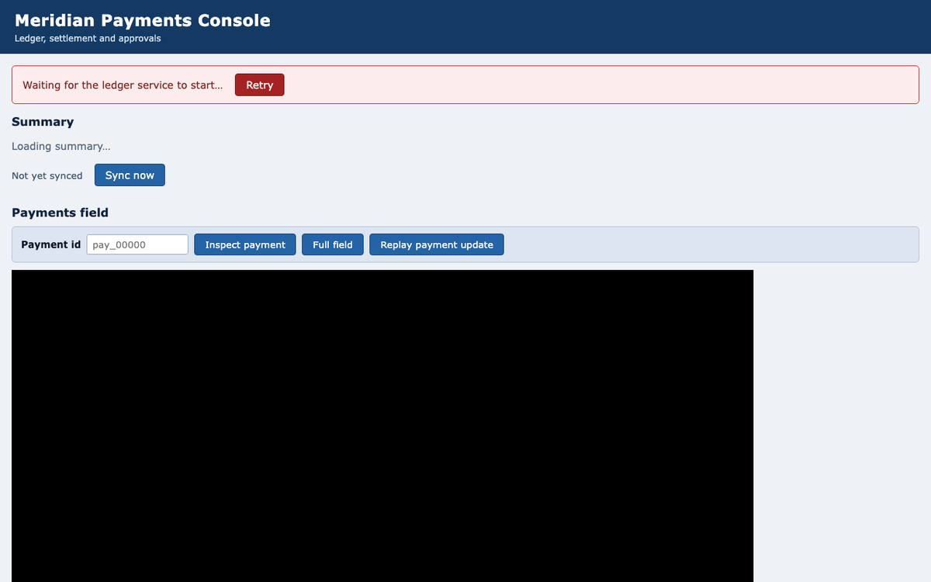The image size is (931, 582).
Task: Click the 'Payment id' label
Action: [50, 244]
